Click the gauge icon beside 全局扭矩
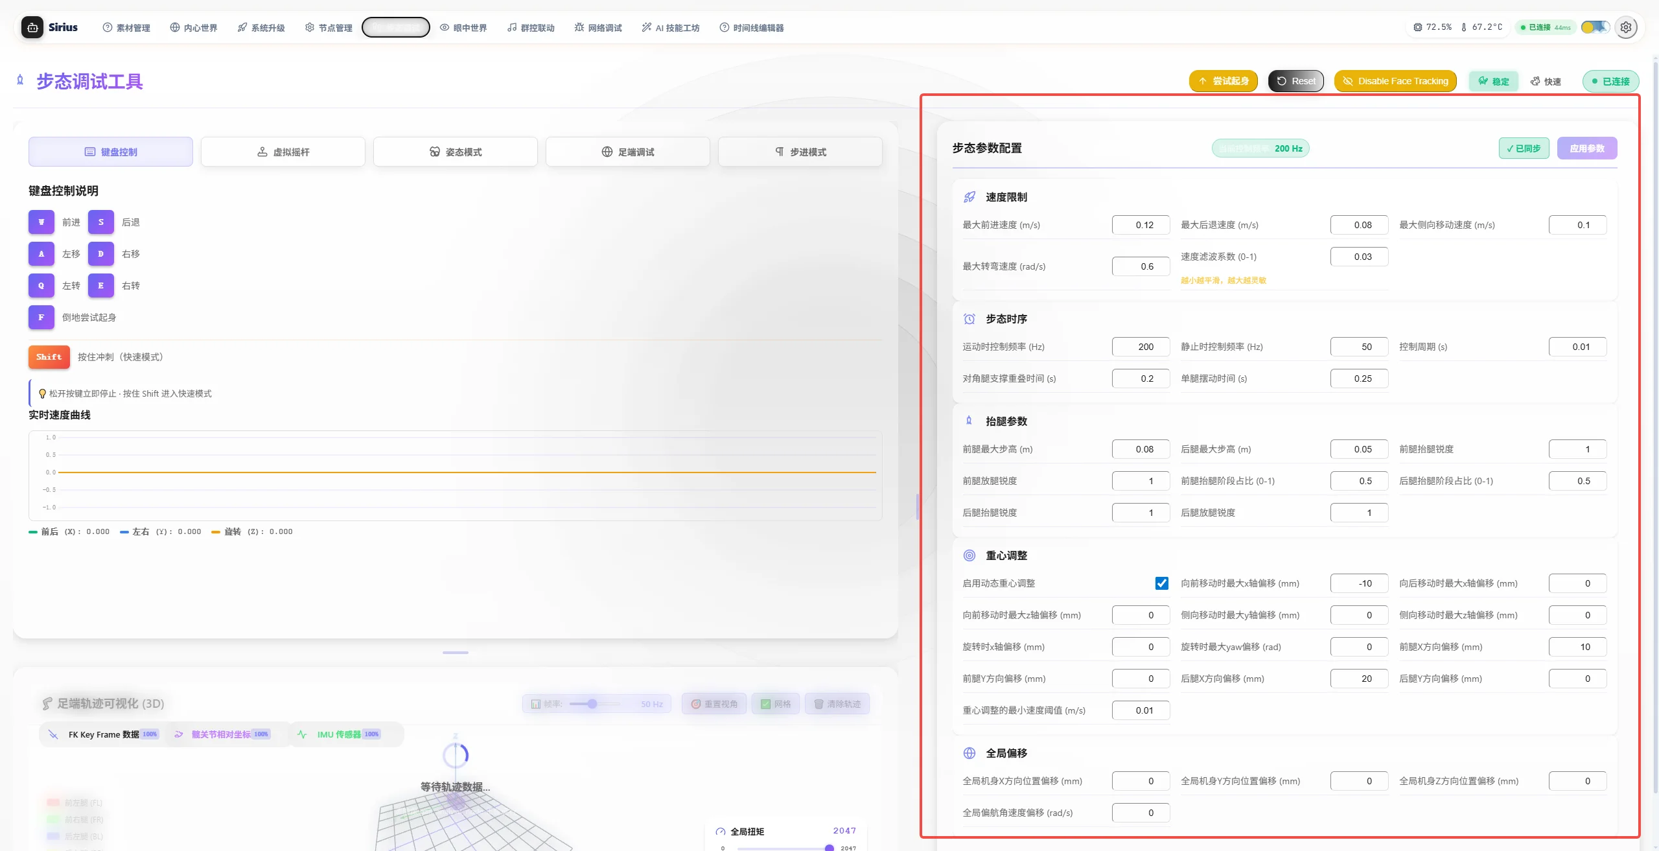This screenshot has height=851, width=1659. click(x=721, y=832)
